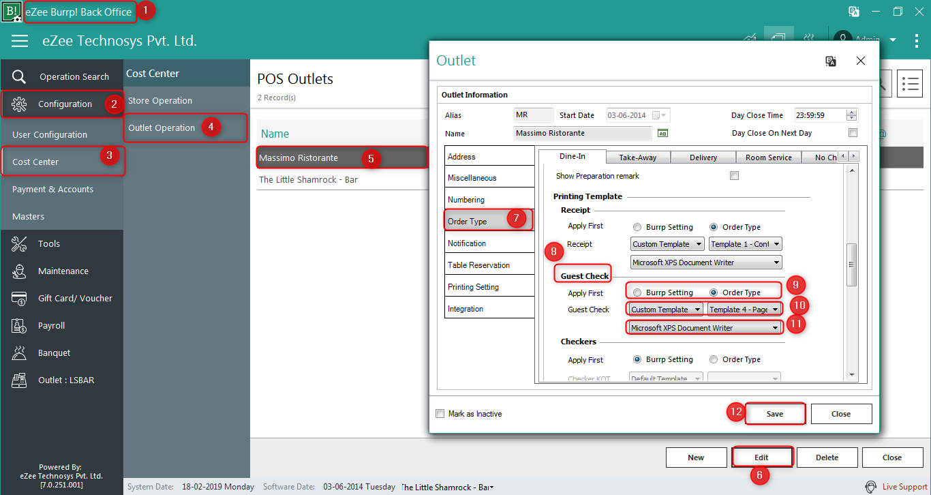931x495 pixels.
Task: Select Receipt Burrp Setting radio
Action: pyautogui.click(x=637, y=227)
